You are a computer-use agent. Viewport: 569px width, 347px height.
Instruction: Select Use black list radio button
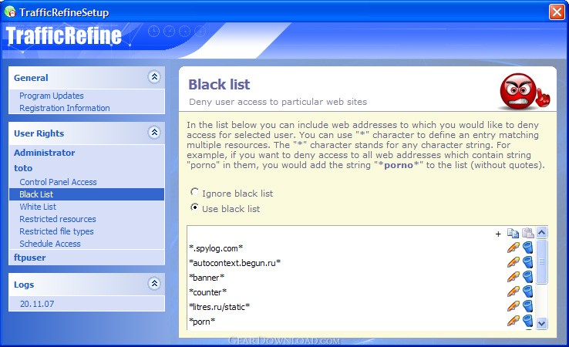point(194,207)
